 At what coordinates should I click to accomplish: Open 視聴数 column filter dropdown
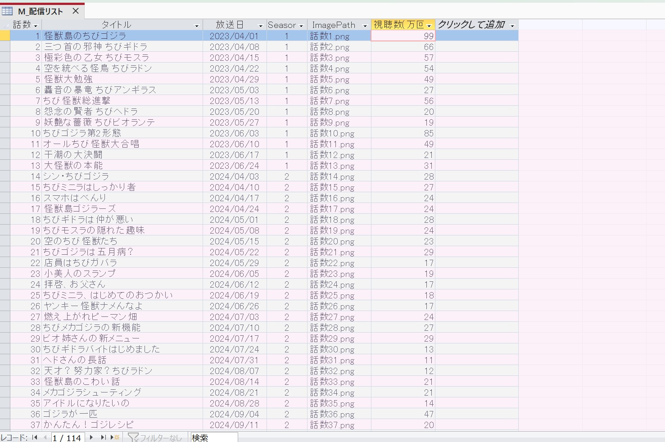[429, 26]
